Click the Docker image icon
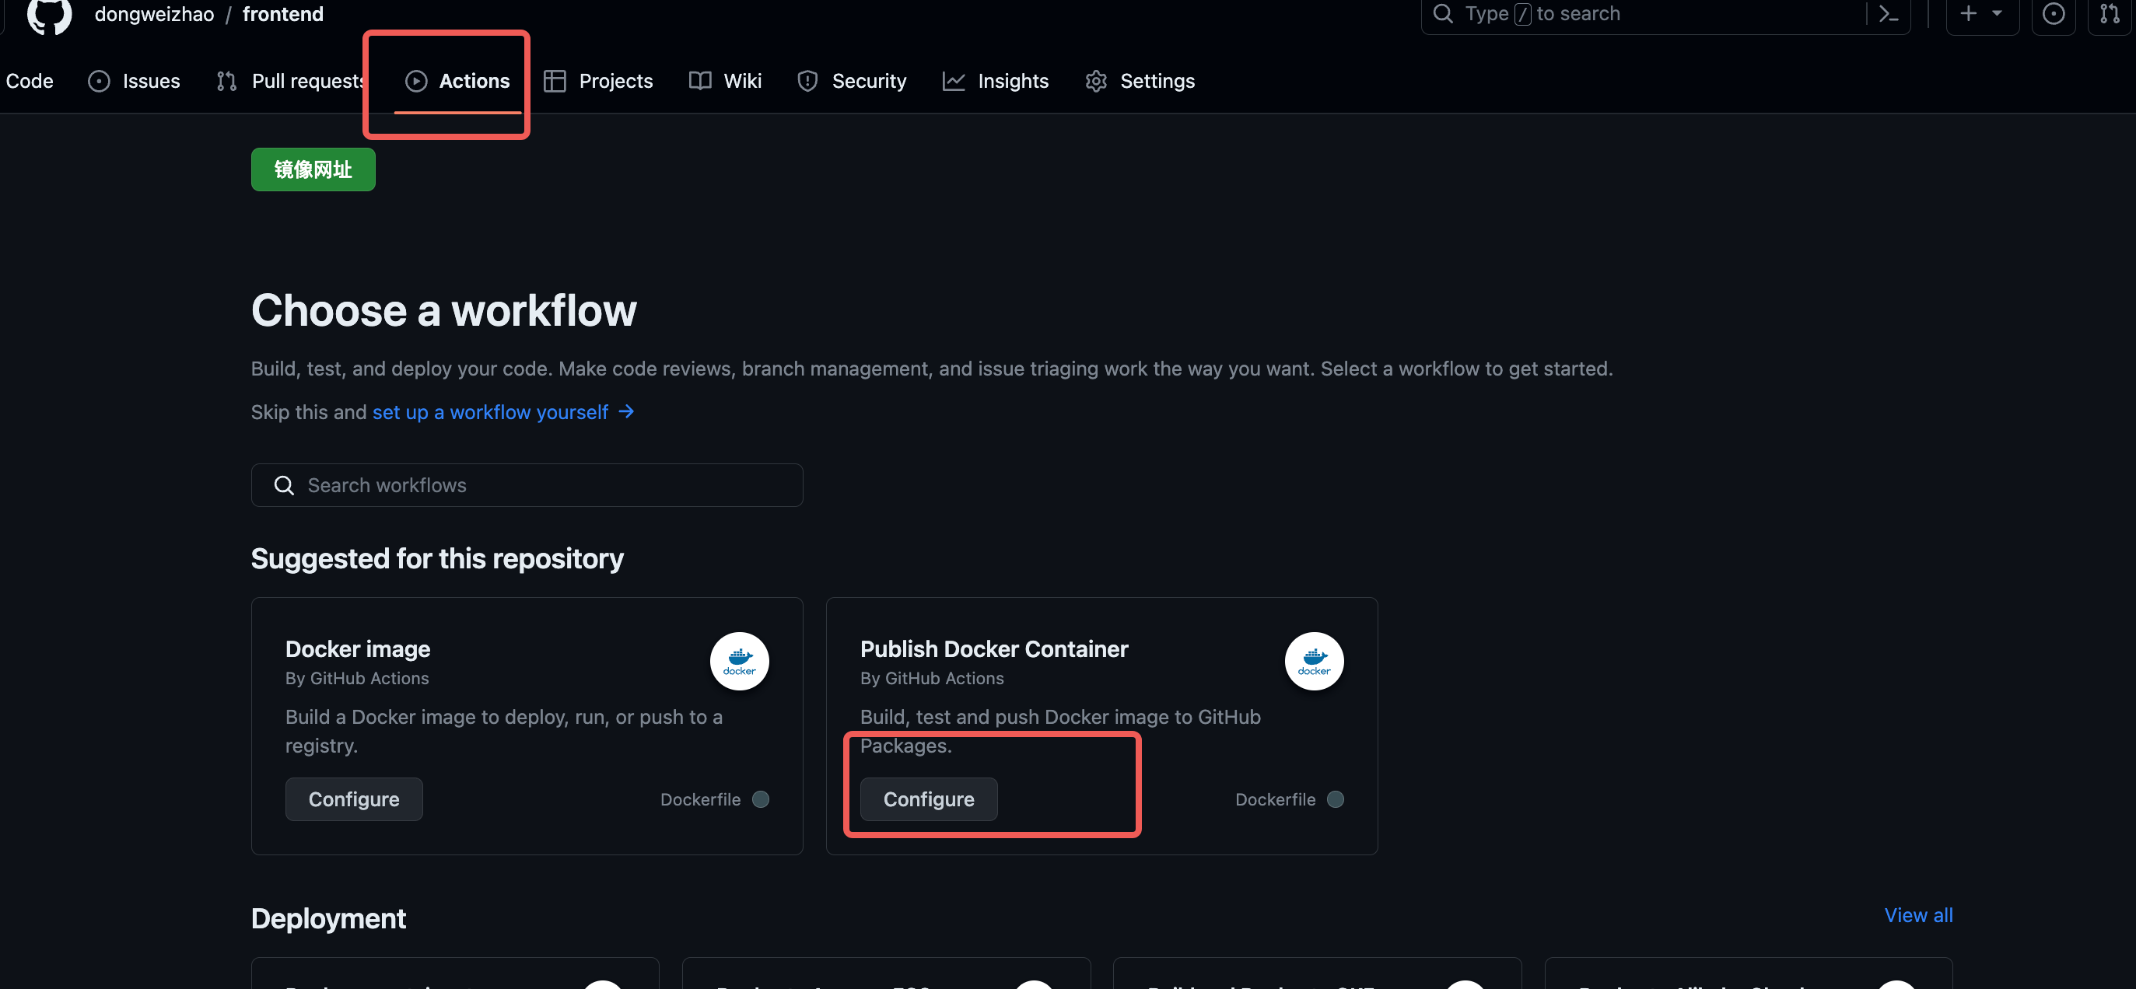This screenshot has width=2136, height=989. click(x=740, y=661)
